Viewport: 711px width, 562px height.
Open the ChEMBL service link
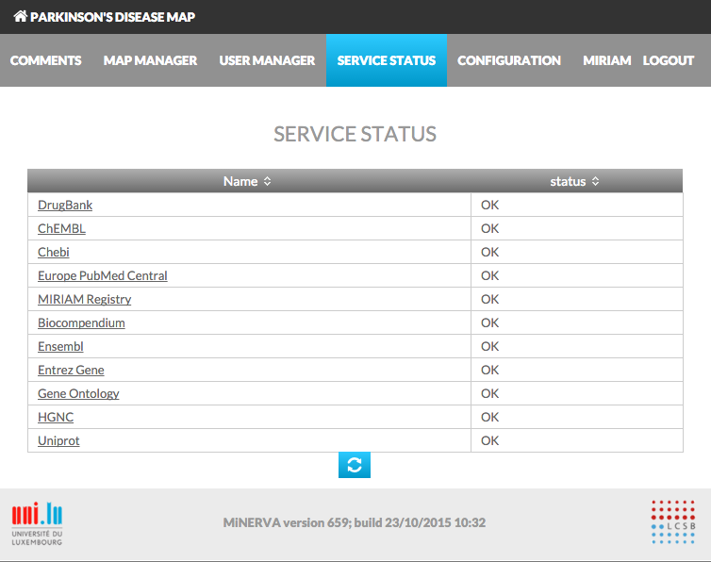point(61,228)
